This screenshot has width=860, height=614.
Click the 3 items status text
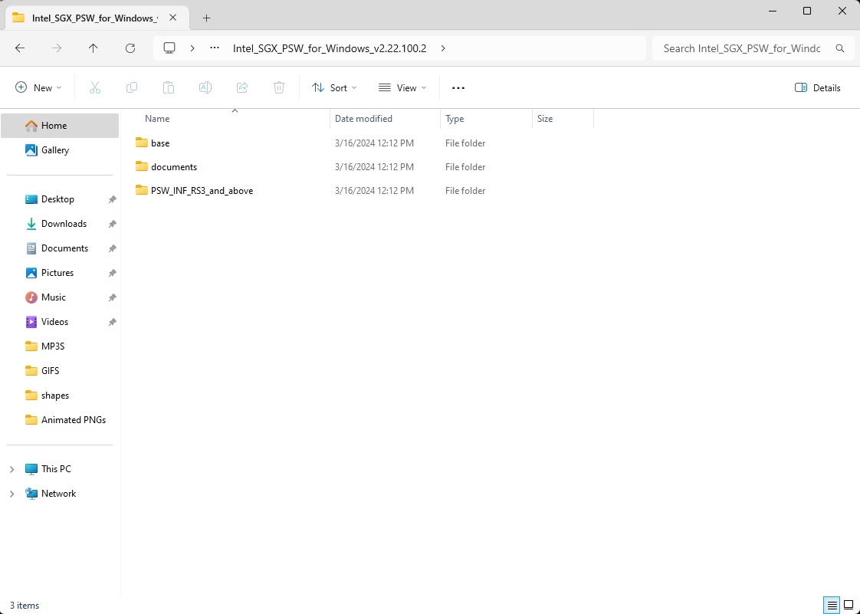coord(25,606)
